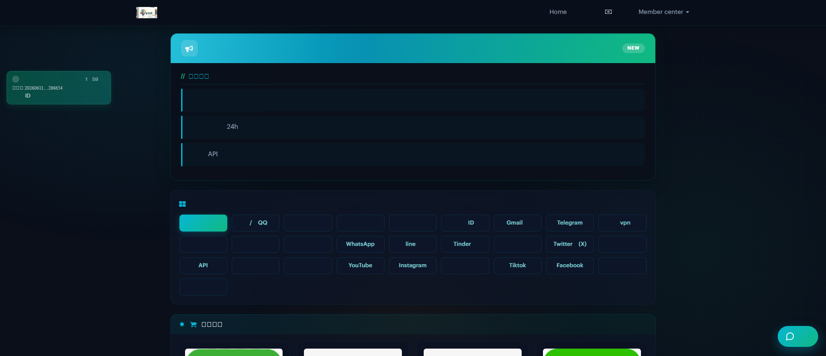
Task: Click the site logo in the header
Action: (x=147, y=13)
